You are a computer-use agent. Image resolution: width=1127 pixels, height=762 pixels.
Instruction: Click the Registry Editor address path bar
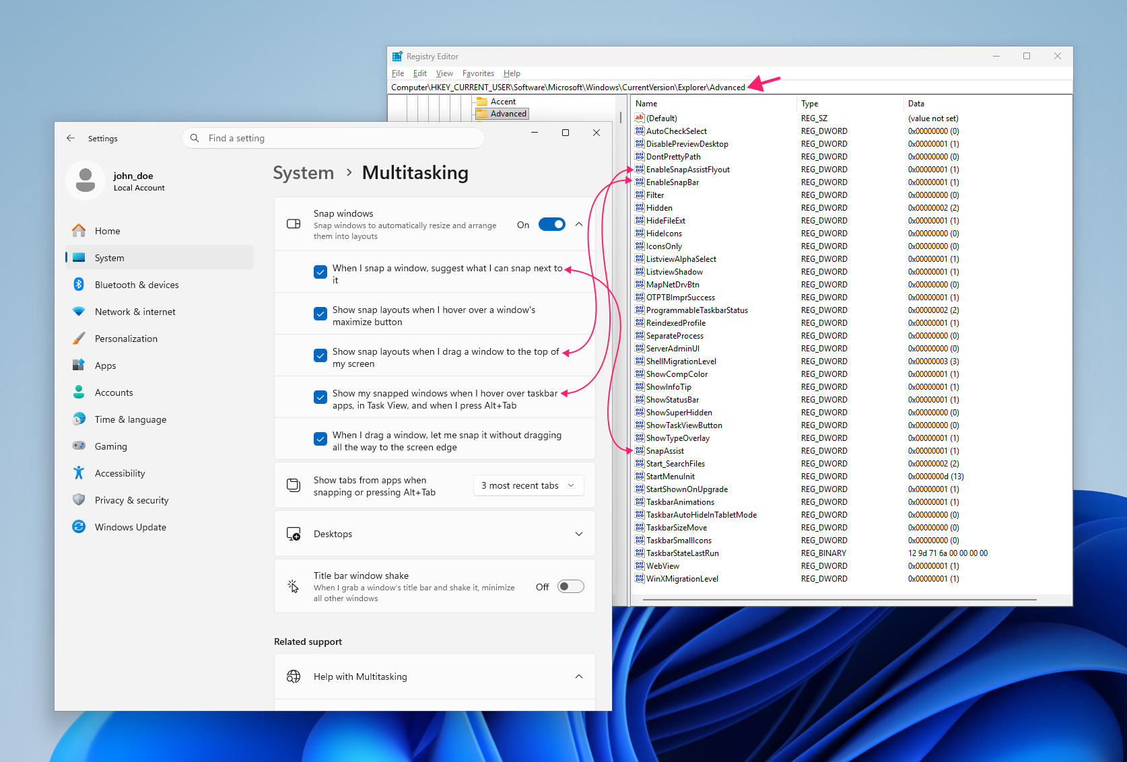(730, 88)
